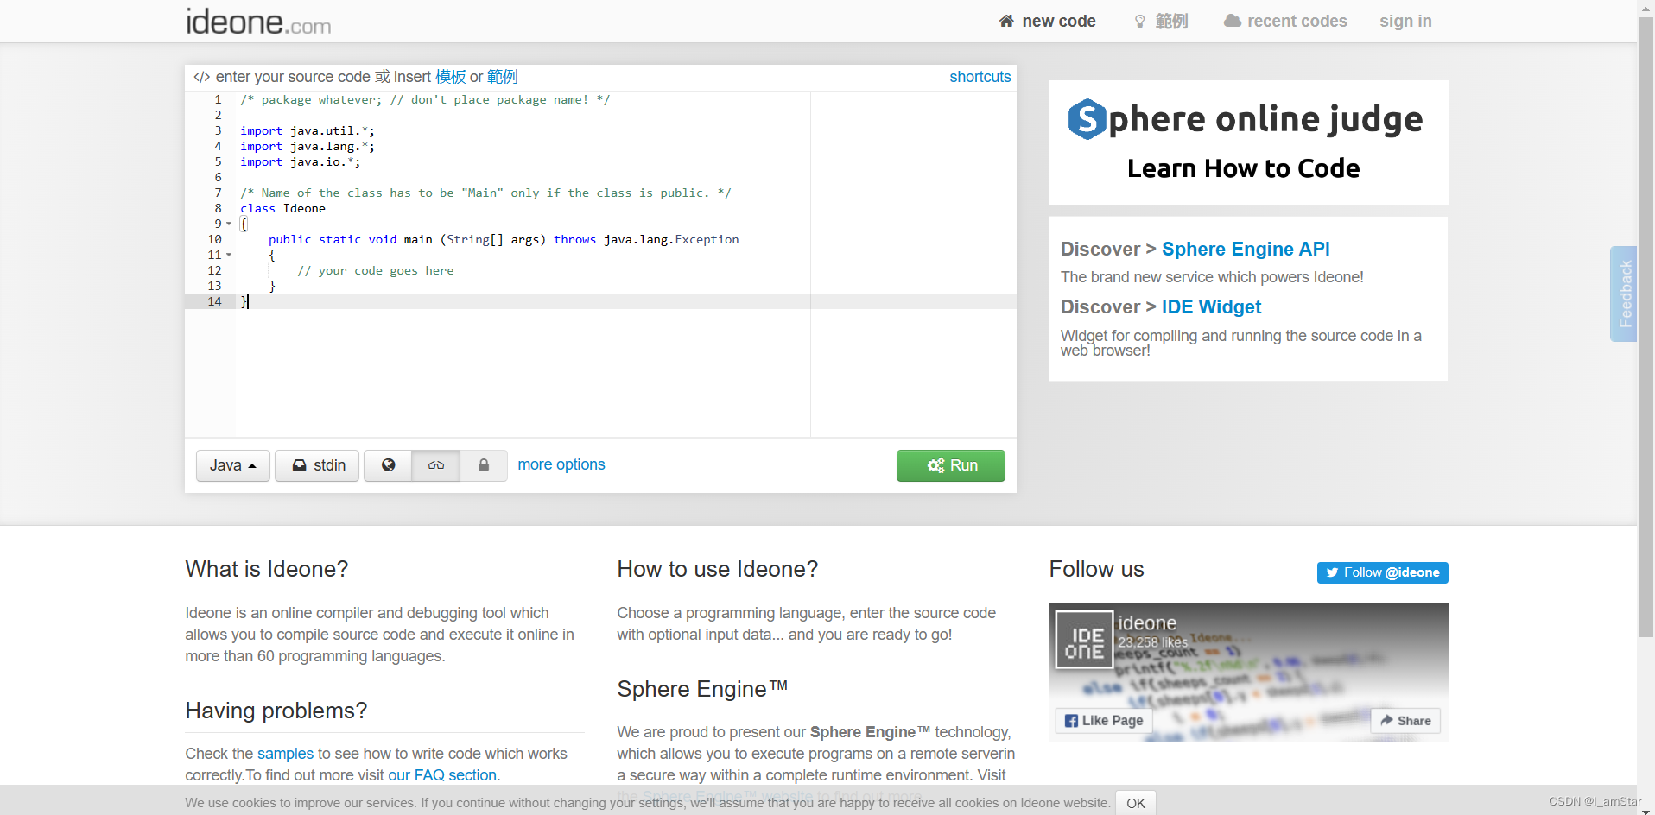
Task: Click the 'Having problems?' heading
Action: tap(276, 711)
